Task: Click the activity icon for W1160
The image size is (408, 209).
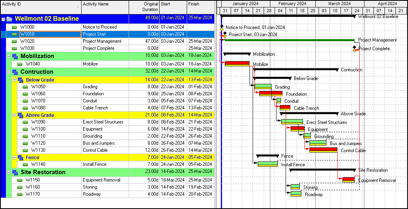Action: click(20, 187)
